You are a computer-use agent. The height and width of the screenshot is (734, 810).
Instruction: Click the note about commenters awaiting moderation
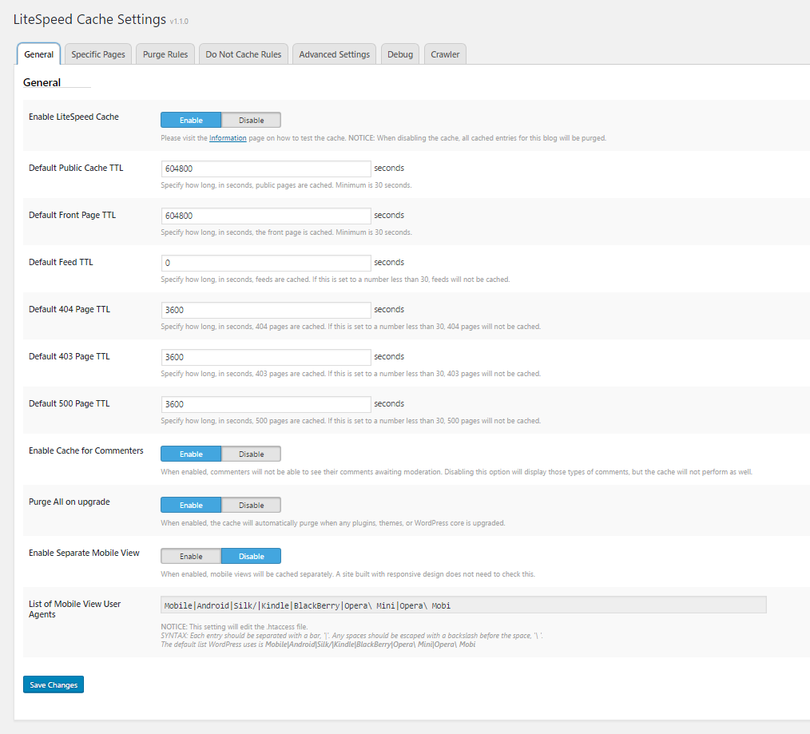pyautogui.click(x=457, y=471)
